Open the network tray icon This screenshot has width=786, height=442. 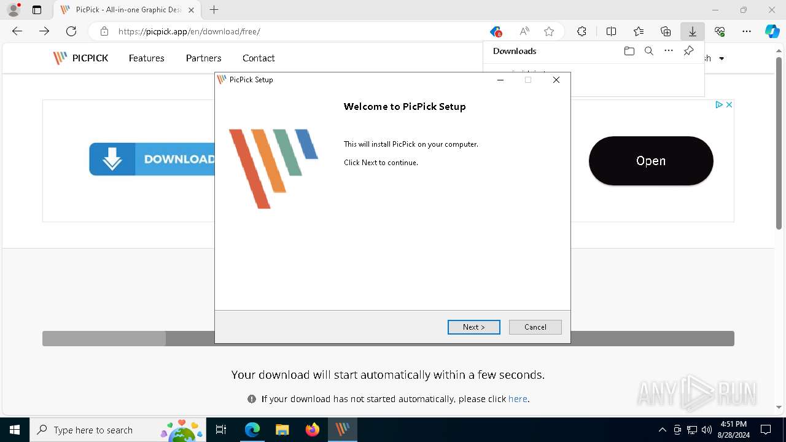click(692, 430)
